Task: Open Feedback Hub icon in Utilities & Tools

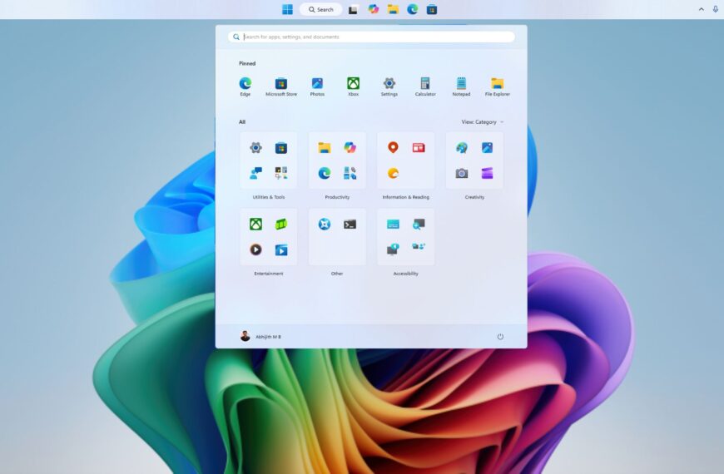Action: (x=255, y=173)
